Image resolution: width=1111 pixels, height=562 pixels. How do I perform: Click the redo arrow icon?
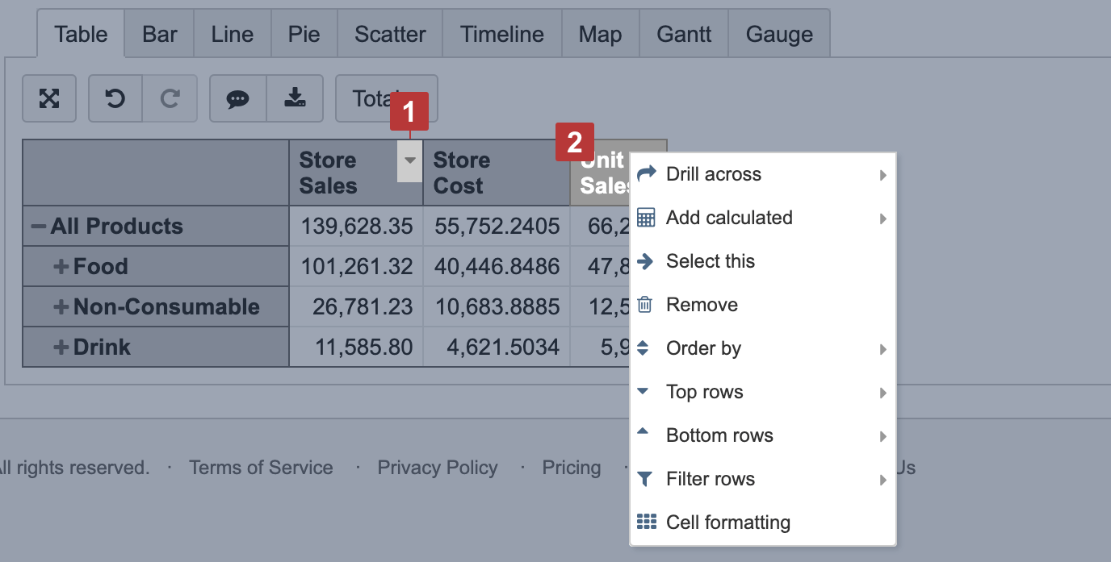[170, 98]
